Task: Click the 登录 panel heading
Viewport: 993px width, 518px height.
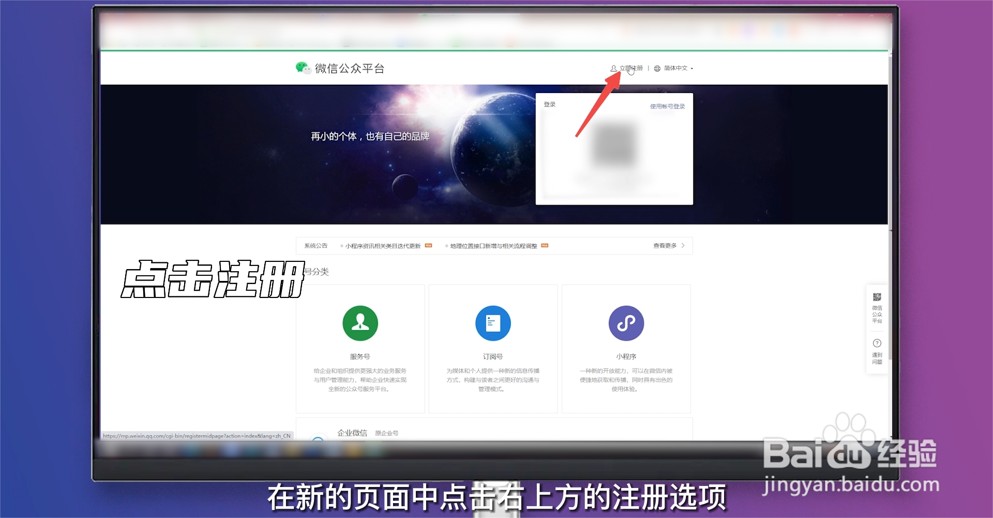Action: pos(550,104)
